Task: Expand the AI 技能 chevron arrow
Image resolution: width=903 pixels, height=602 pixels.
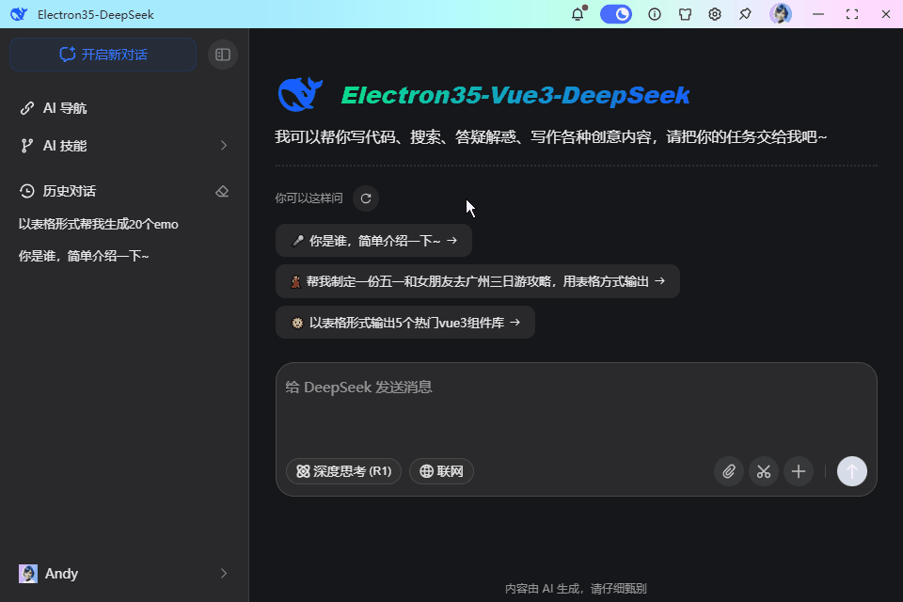Action: click(x=224, y=146)
